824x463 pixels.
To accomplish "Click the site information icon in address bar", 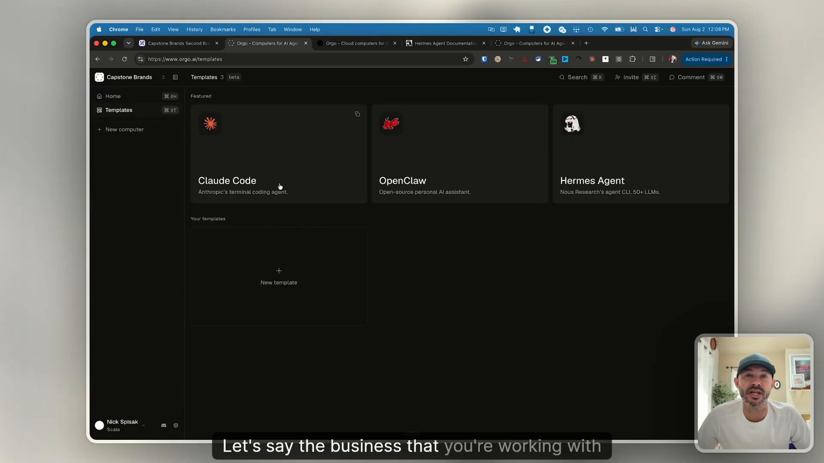I will 140,59.
